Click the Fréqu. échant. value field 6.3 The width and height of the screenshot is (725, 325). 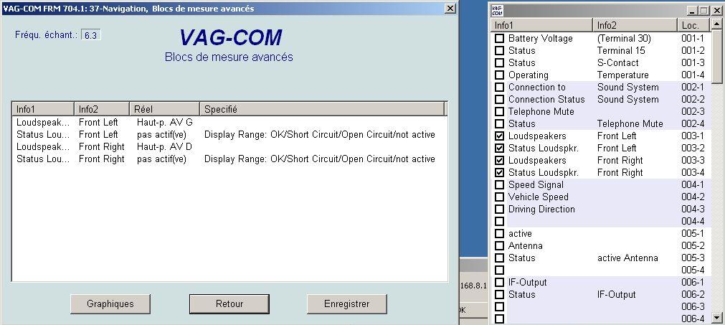pos(90,35)
